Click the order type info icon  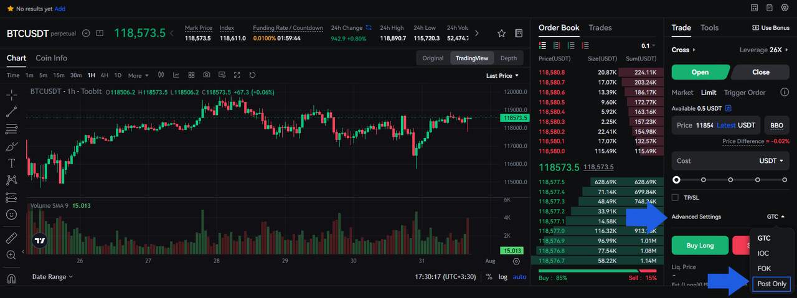click(x=785, y=92)
